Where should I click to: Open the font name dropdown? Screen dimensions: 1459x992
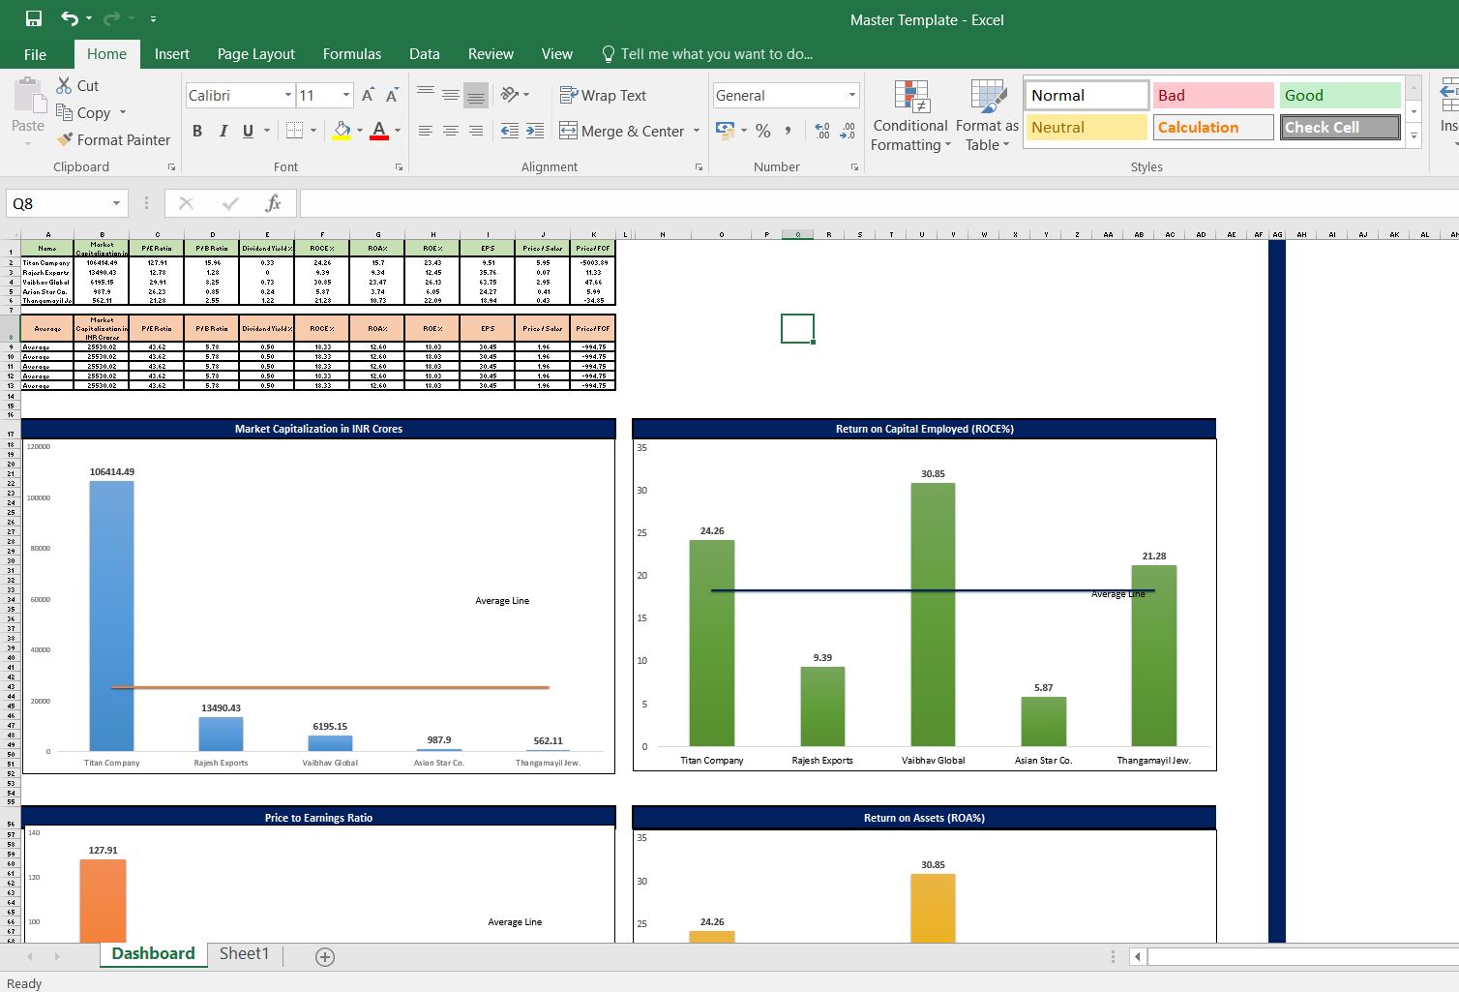[287, 95]
